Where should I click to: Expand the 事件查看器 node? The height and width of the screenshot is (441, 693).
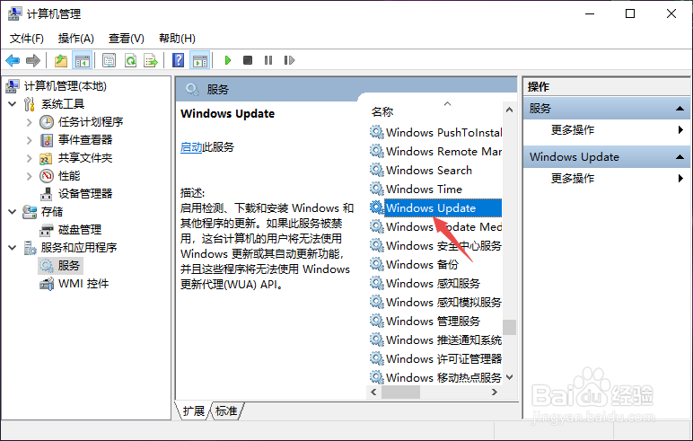[29, 140]
